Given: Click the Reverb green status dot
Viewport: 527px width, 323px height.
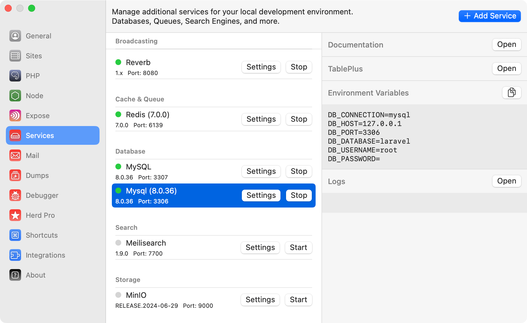Looking at the screenshot, I should click(x=118, y=62).
